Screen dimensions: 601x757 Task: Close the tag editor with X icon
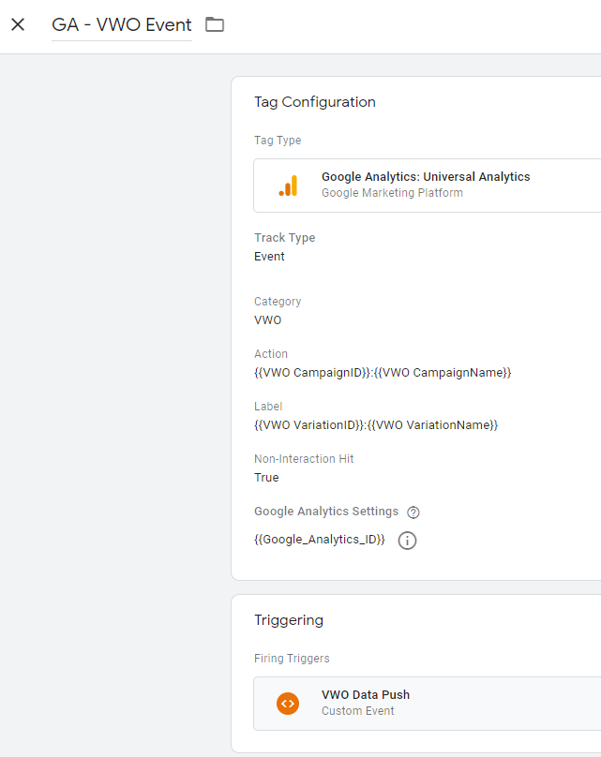pos(18,24)
